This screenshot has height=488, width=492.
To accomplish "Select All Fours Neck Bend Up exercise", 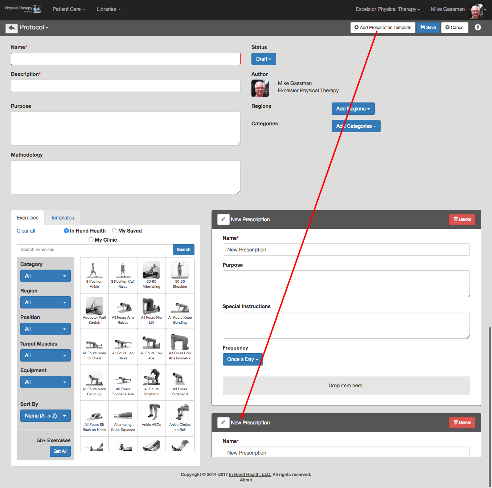I will 94,383.
